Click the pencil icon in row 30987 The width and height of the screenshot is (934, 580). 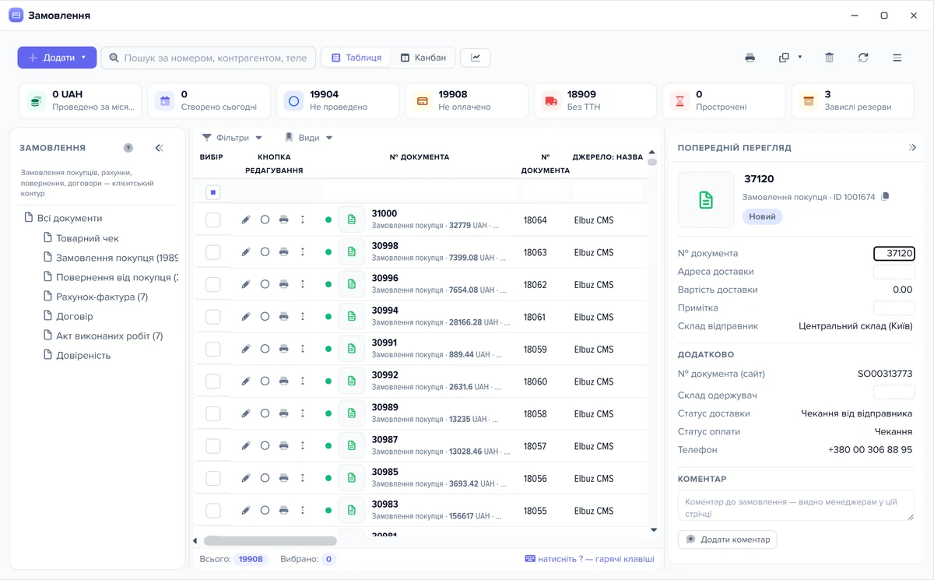[x=246, y=446]
